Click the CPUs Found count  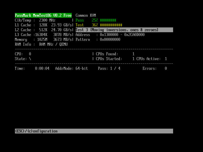133,54
